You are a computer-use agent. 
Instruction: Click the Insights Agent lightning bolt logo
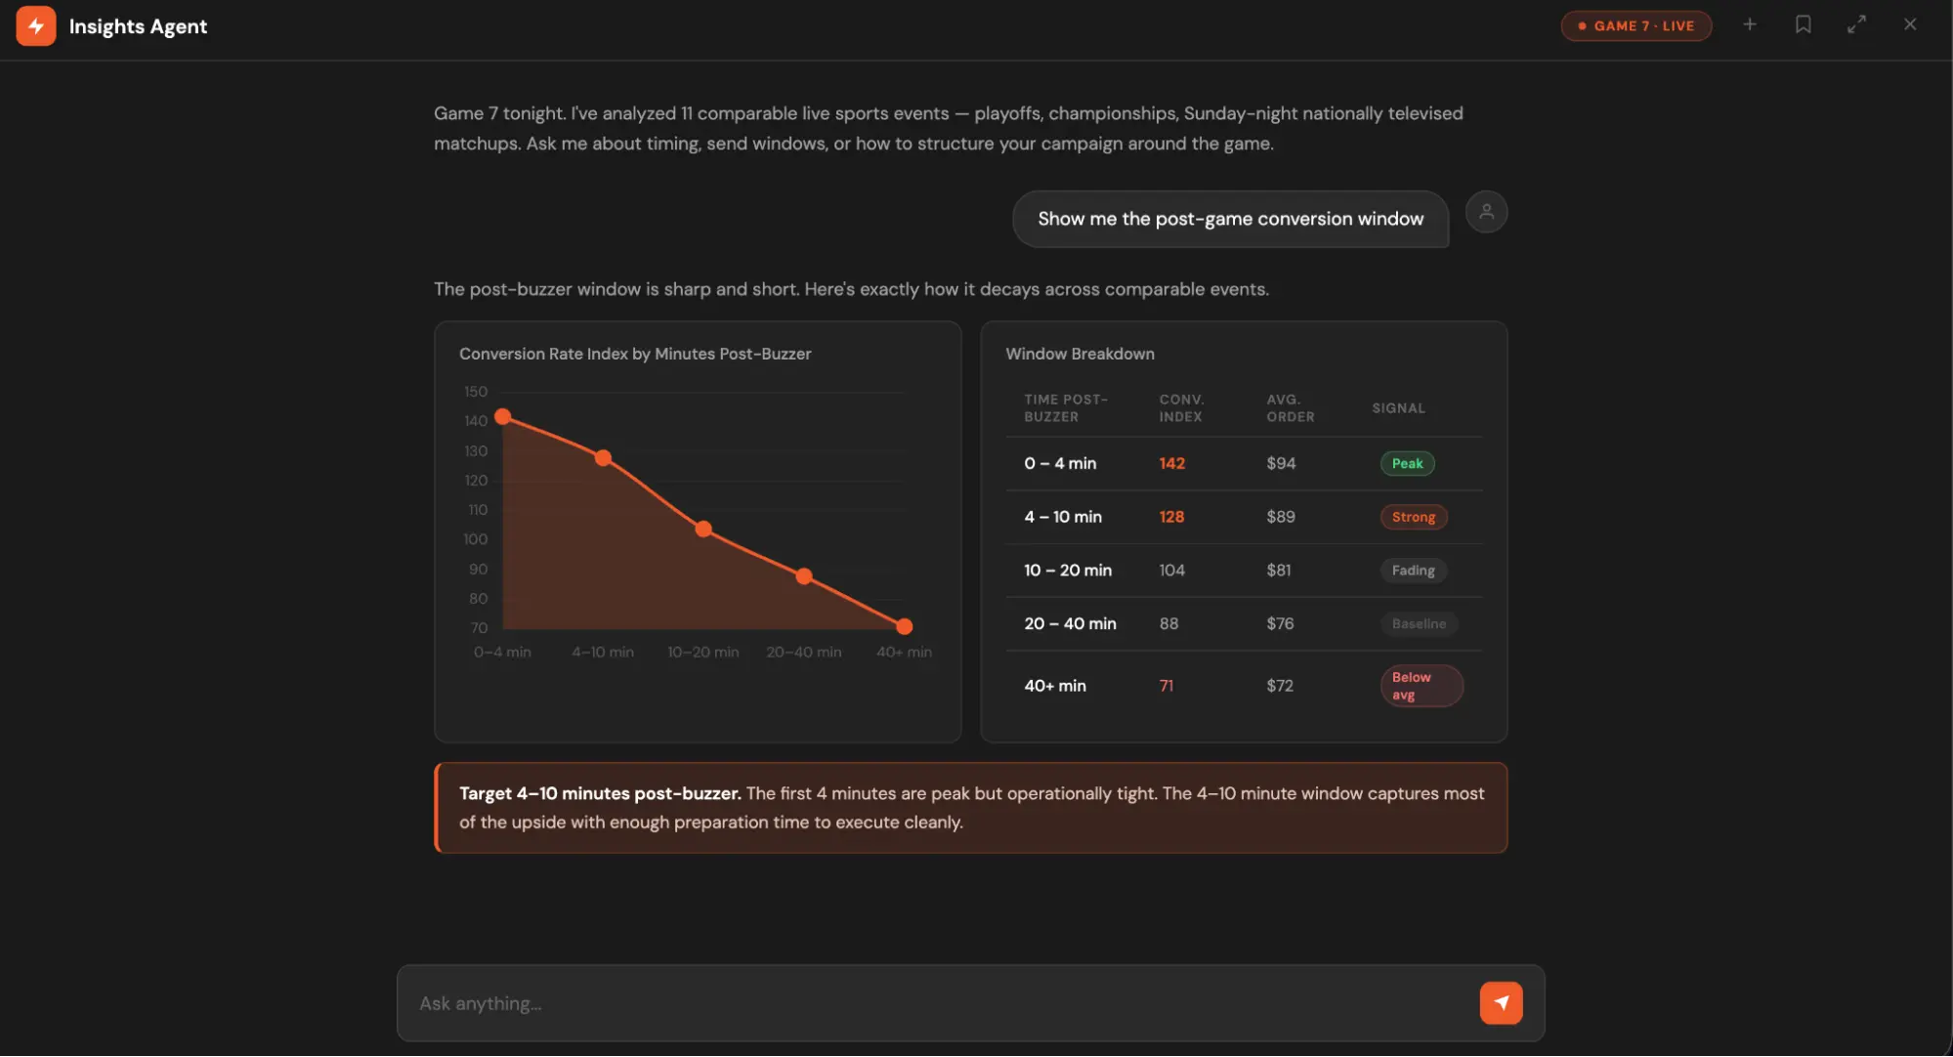[x=36, y=26]
